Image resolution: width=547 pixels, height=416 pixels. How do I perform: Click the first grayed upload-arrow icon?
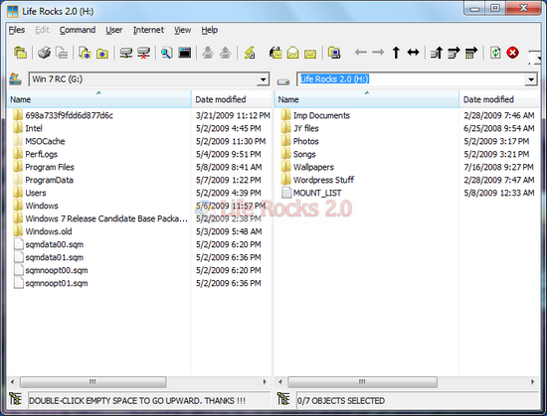point(208,53)
